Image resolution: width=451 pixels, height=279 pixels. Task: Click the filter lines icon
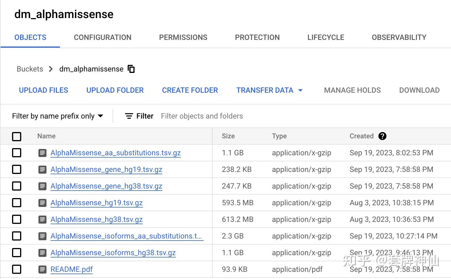pos(129,116)
